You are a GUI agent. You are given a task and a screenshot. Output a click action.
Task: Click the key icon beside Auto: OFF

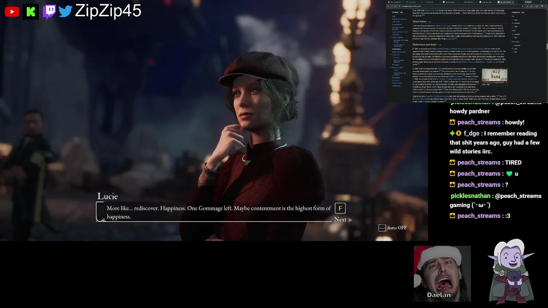pyautogui.click(x=382, y=228)
